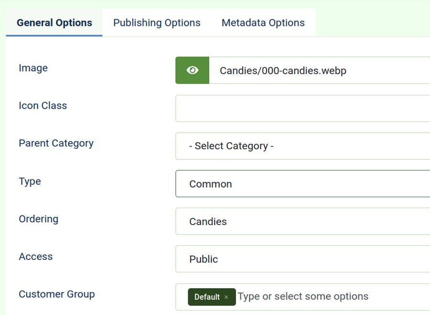The height and width of the screenshot is (315, 430).
Task: Click the Access field label
Action: click(x=35, y=257)
